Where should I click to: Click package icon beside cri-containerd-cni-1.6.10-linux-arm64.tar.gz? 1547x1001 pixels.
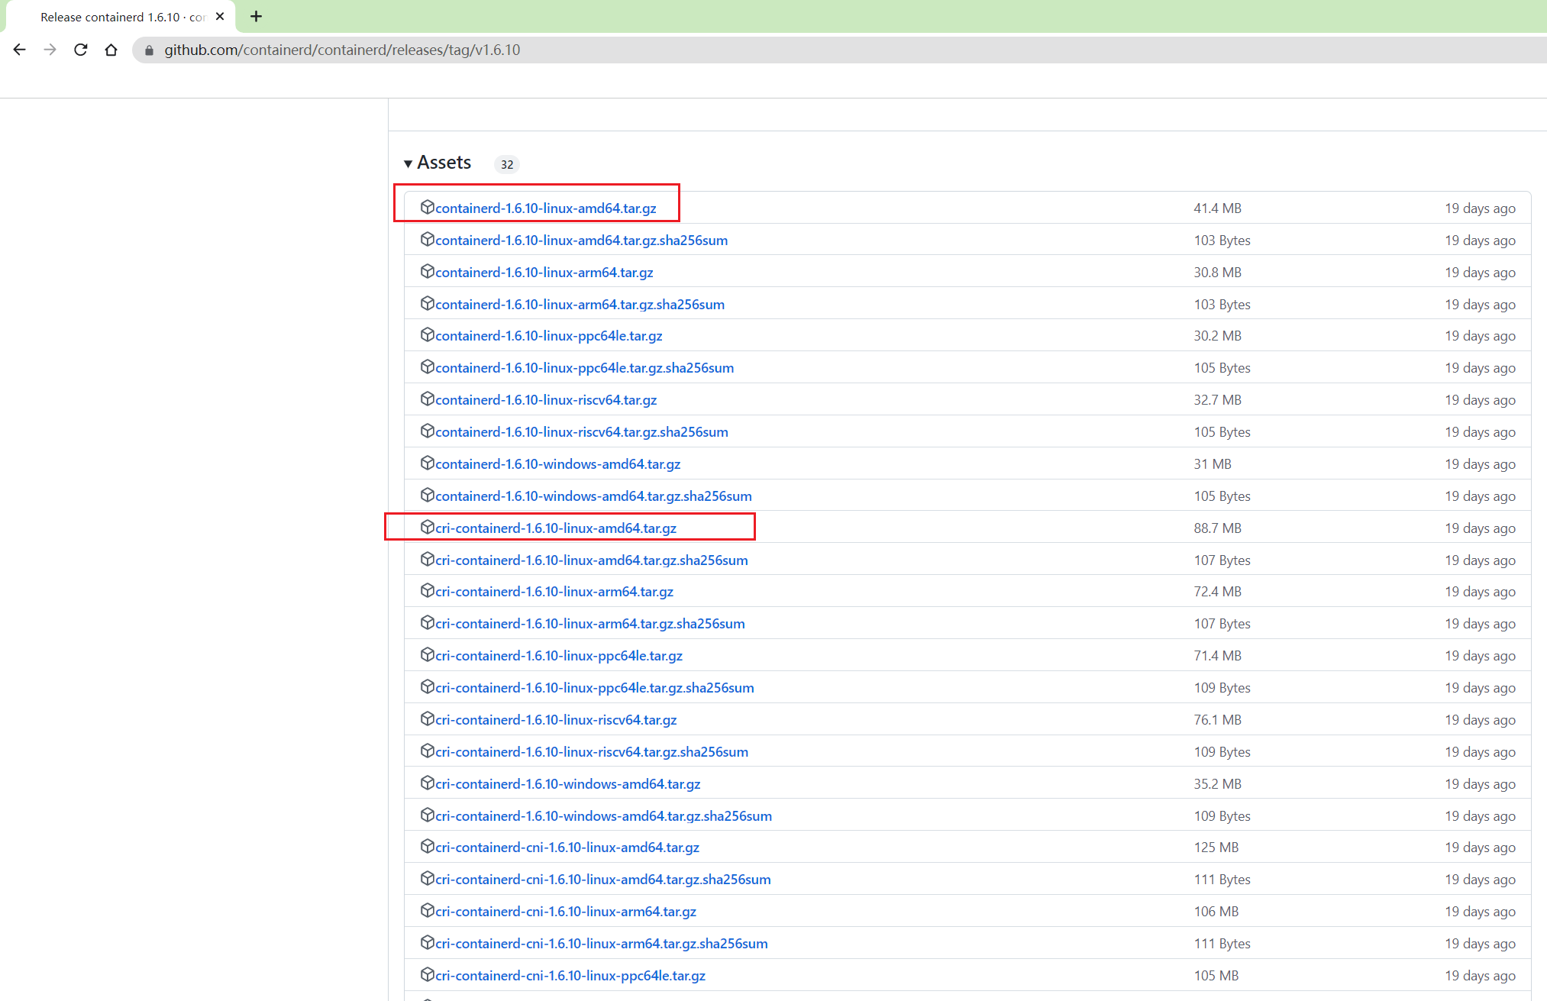428,910
